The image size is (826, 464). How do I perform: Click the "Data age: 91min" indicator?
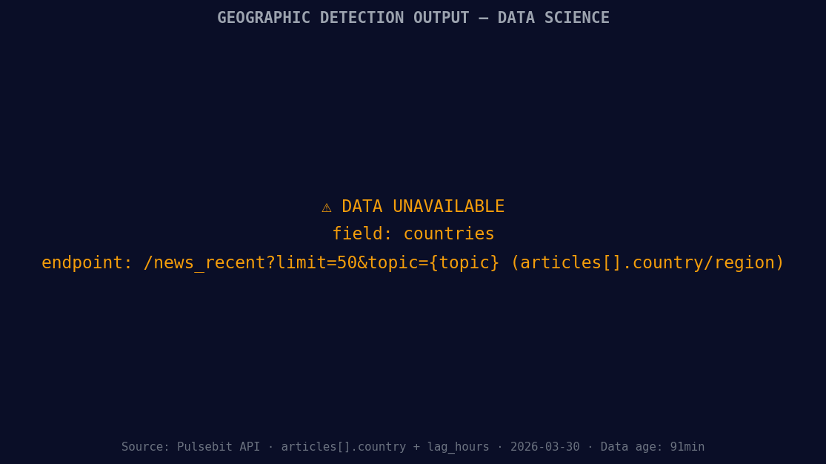point(652,447)
